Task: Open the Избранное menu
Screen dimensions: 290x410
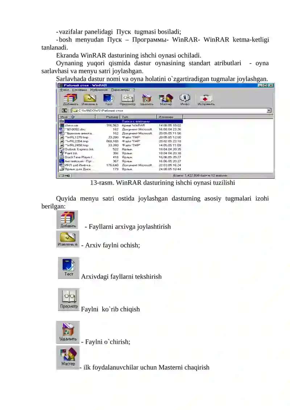Action: [x=99, y=90]
